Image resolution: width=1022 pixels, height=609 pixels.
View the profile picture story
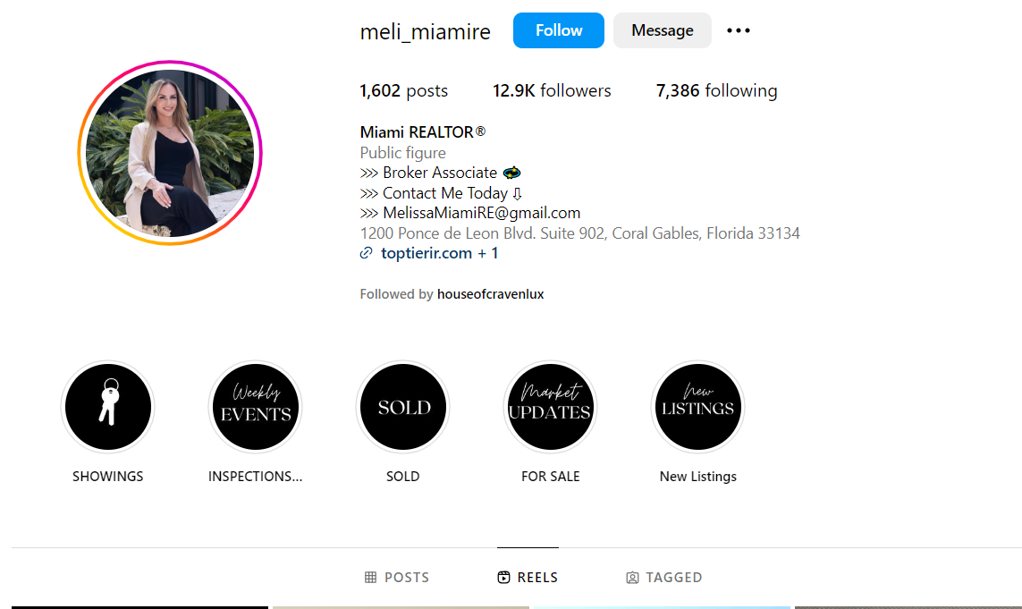[170, 153]
